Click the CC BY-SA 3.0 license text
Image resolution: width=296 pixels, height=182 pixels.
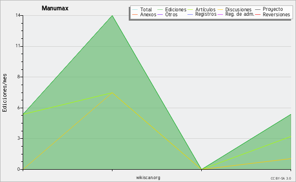pos(281,178)
